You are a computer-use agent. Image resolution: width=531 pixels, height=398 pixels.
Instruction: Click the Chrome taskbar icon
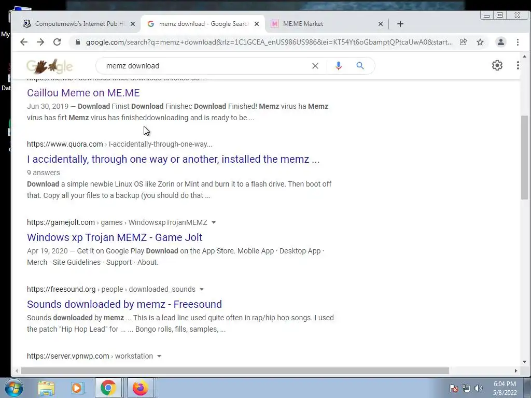(108, 388)
